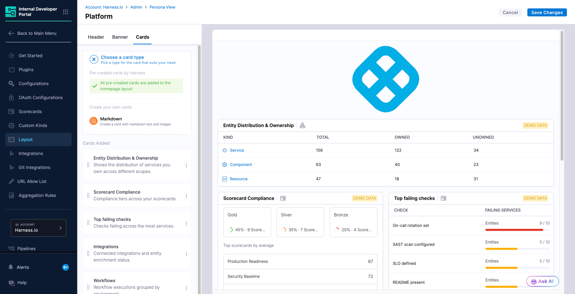Screen dimensions: 575x294
Task: Click the Component gear icon
Action: (x=225, y=164)
